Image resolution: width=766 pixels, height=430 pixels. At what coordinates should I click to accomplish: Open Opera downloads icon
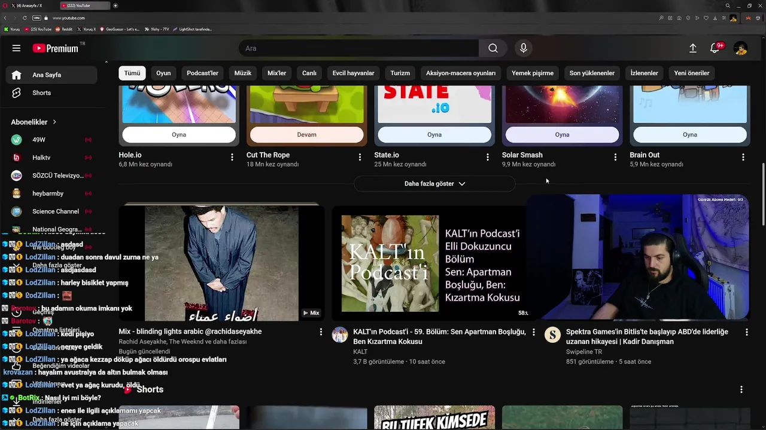tap(715, 18)
